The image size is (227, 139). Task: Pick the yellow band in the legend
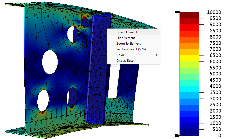189,58
